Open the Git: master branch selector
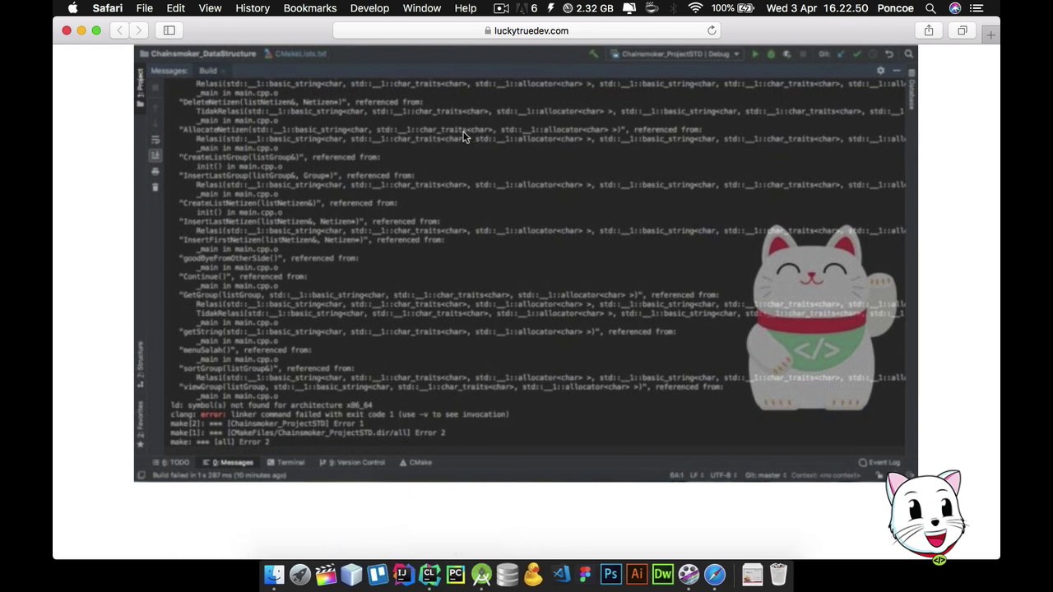The width and height of the screenshot is (1053, 592). pos(766,475)
